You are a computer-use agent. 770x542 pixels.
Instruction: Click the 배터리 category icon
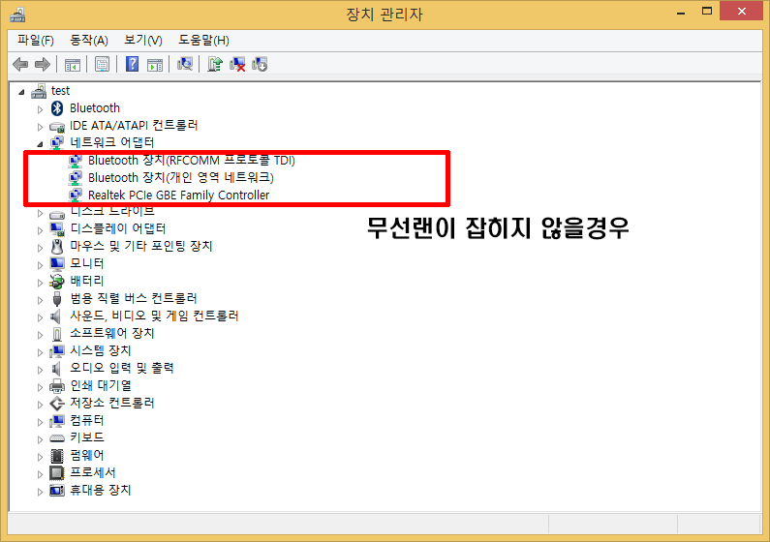[57, 281]
